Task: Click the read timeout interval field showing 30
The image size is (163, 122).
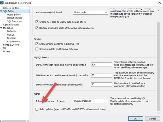Action: (101, 75)
